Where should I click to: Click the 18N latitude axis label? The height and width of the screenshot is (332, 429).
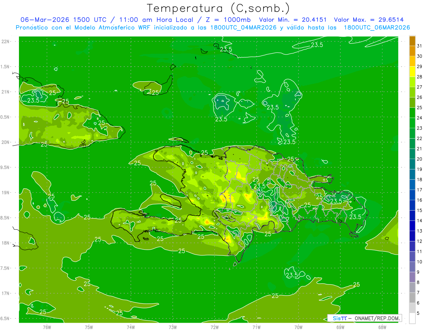[x=6, y=243]
